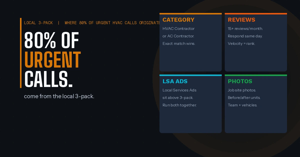Screen dimensions: 300x157
Task: Select the REVIEWS card heading
Action: 241,20
